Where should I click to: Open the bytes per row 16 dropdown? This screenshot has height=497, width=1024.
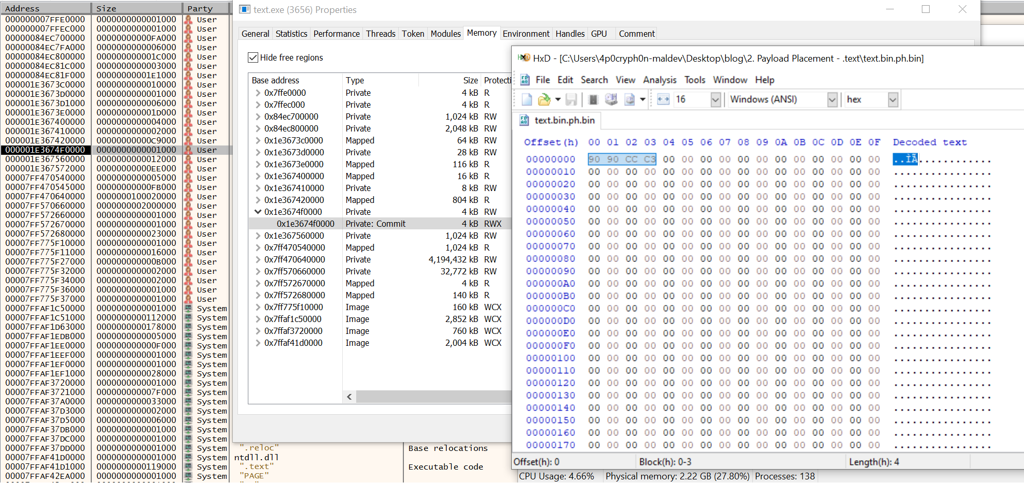pyautogui.click(x=716, y=99)
